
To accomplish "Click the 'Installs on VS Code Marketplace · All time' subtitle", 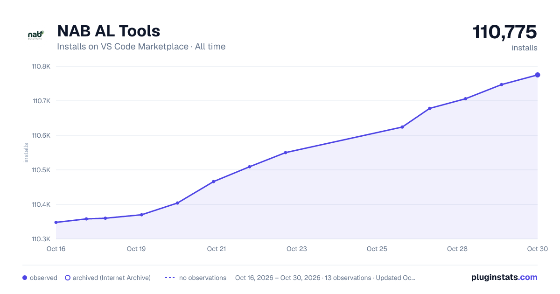I will 141,47.
